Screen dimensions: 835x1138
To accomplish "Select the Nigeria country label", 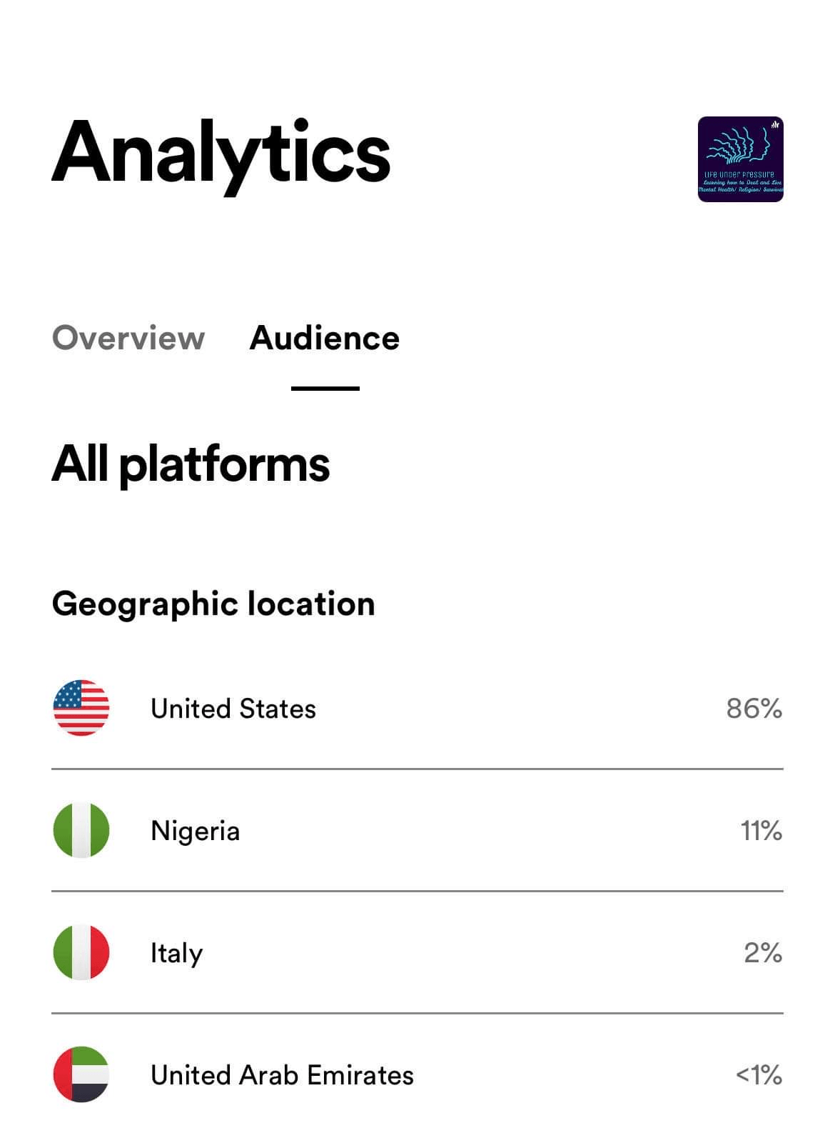I will 196,832.
